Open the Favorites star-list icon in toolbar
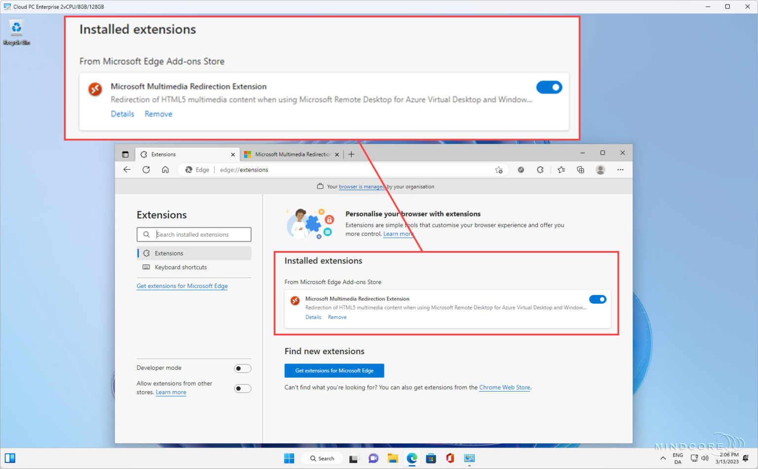The height and width of the screenshot is (469, 758). coord(561,170)
